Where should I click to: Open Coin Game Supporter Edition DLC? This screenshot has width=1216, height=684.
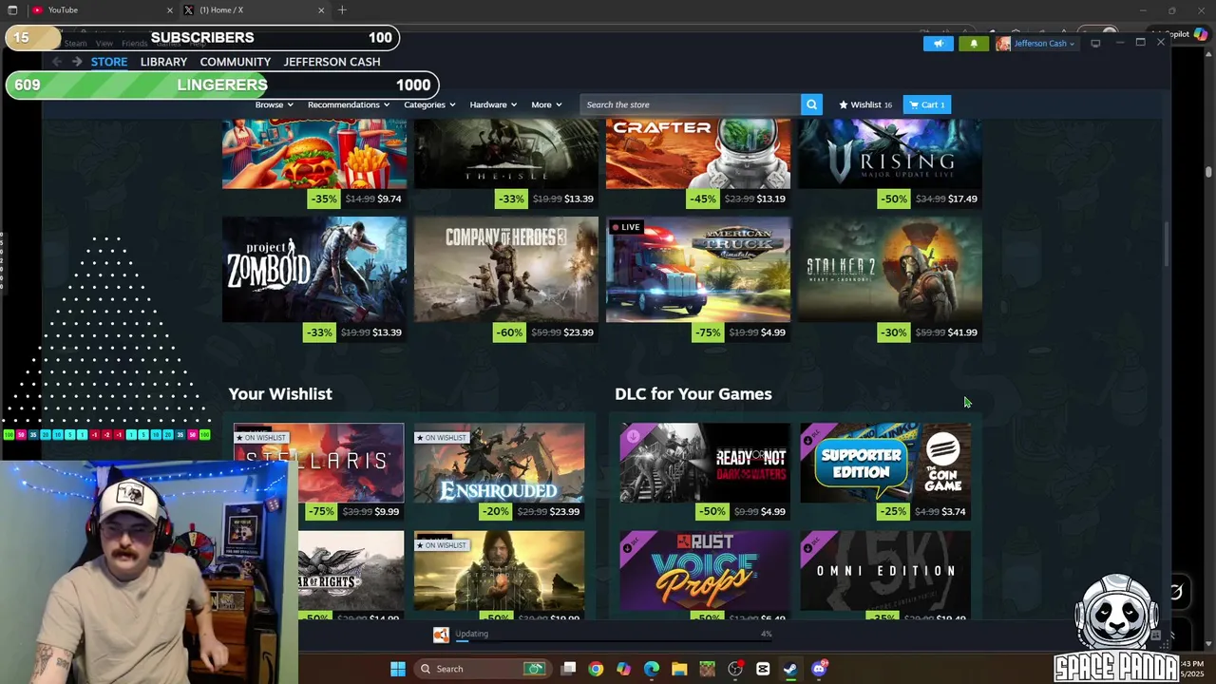pyautogui.click(x=885, y=463)
